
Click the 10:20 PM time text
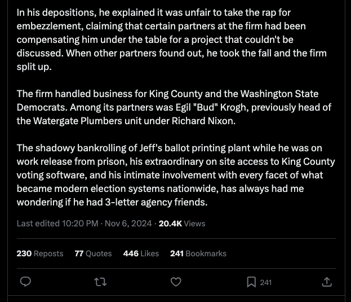(x=80, y=224)
